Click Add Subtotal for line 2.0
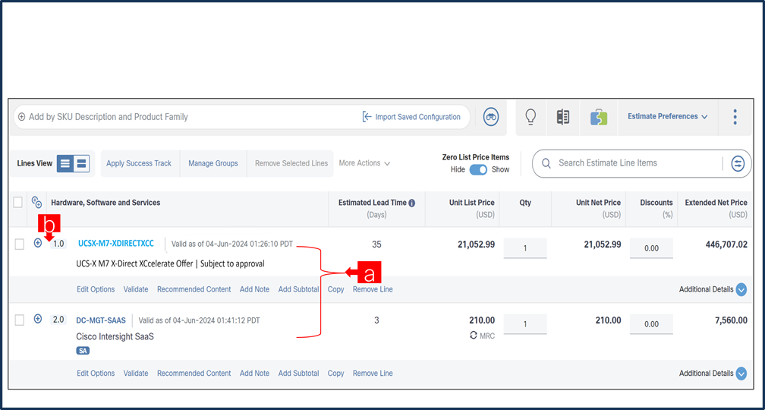 298,374
